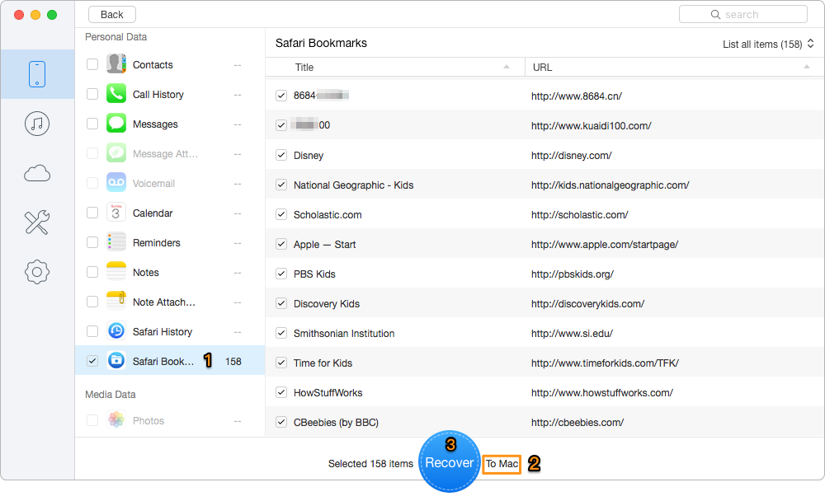Uncheck the Scholastic.com bookmark checkbox
Screen dimensions: 825x501
tap(281, 214)
